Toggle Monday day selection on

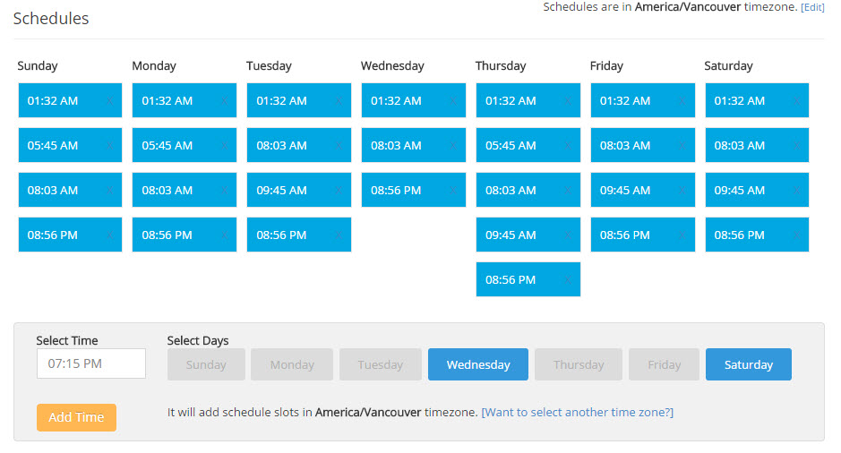pos(292,364)
